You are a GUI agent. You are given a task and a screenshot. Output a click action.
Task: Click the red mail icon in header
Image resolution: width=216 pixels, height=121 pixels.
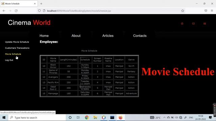pyautogui.click(x=193, y=24)
